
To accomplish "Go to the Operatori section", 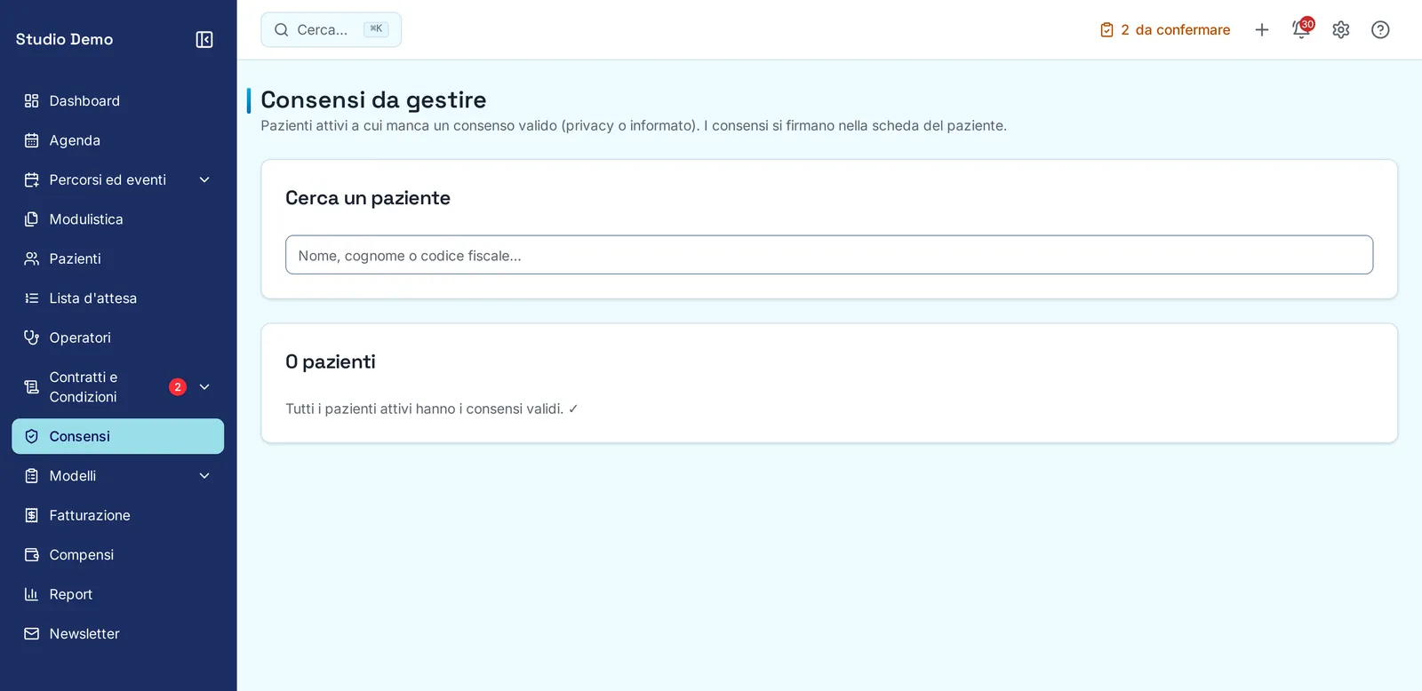I will click(x=117, y=338).
